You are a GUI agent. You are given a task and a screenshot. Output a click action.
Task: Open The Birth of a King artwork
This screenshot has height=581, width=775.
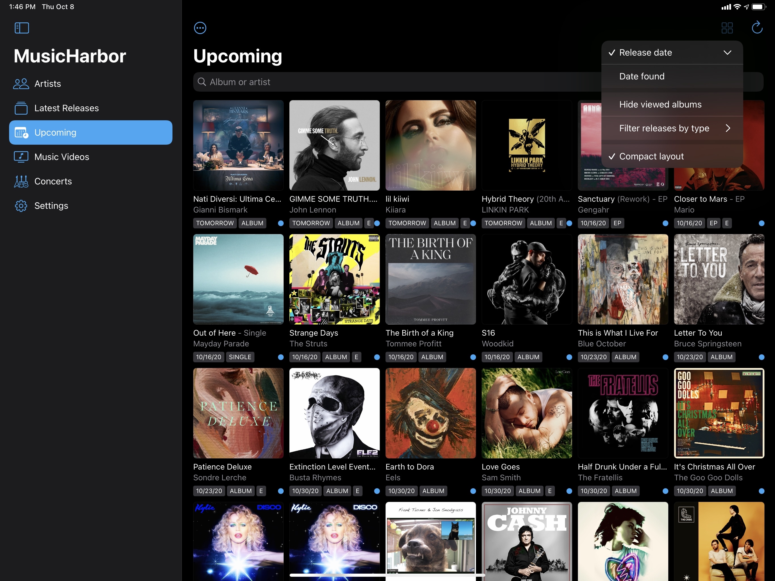pyautogui.click(x=431, y=279)
